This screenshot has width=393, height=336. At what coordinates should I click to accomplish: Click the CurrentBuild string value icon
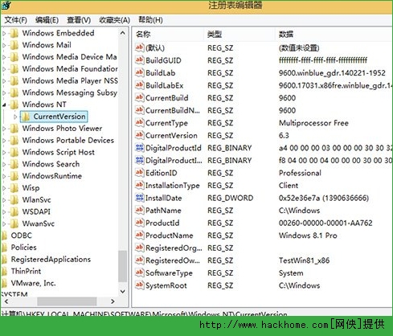[140, 97]
